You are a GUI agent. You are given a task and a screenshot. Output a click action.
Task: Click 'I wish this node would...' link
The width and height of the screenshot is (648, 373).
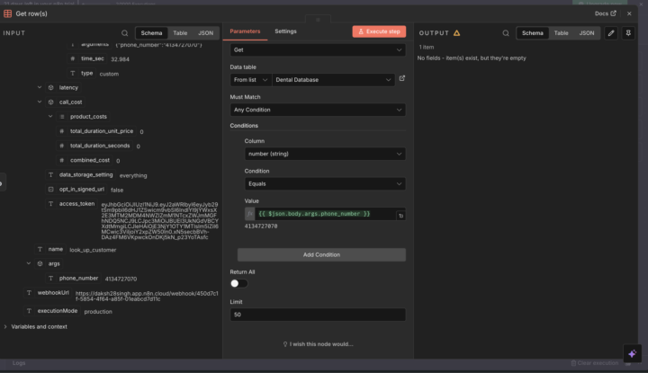(318, 344)
